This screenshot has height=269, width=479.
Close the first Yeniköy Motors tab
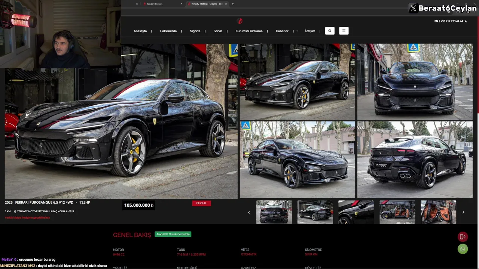tap(181, 4)
